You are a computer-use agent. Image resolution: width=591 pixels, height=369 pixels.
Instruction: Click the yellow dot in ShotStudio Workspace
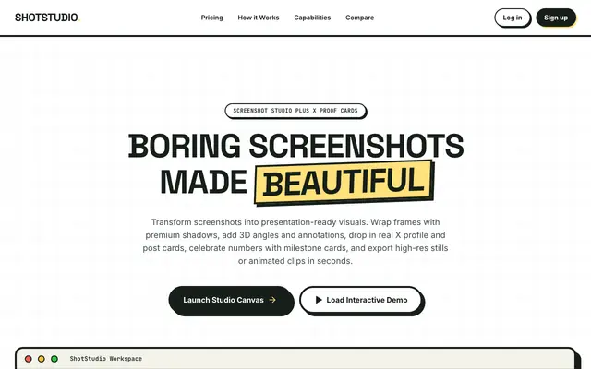pos(42,359)
